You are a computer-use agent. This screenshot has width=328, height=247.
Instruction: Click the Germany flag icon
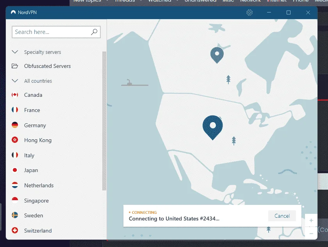pos(15,125)
